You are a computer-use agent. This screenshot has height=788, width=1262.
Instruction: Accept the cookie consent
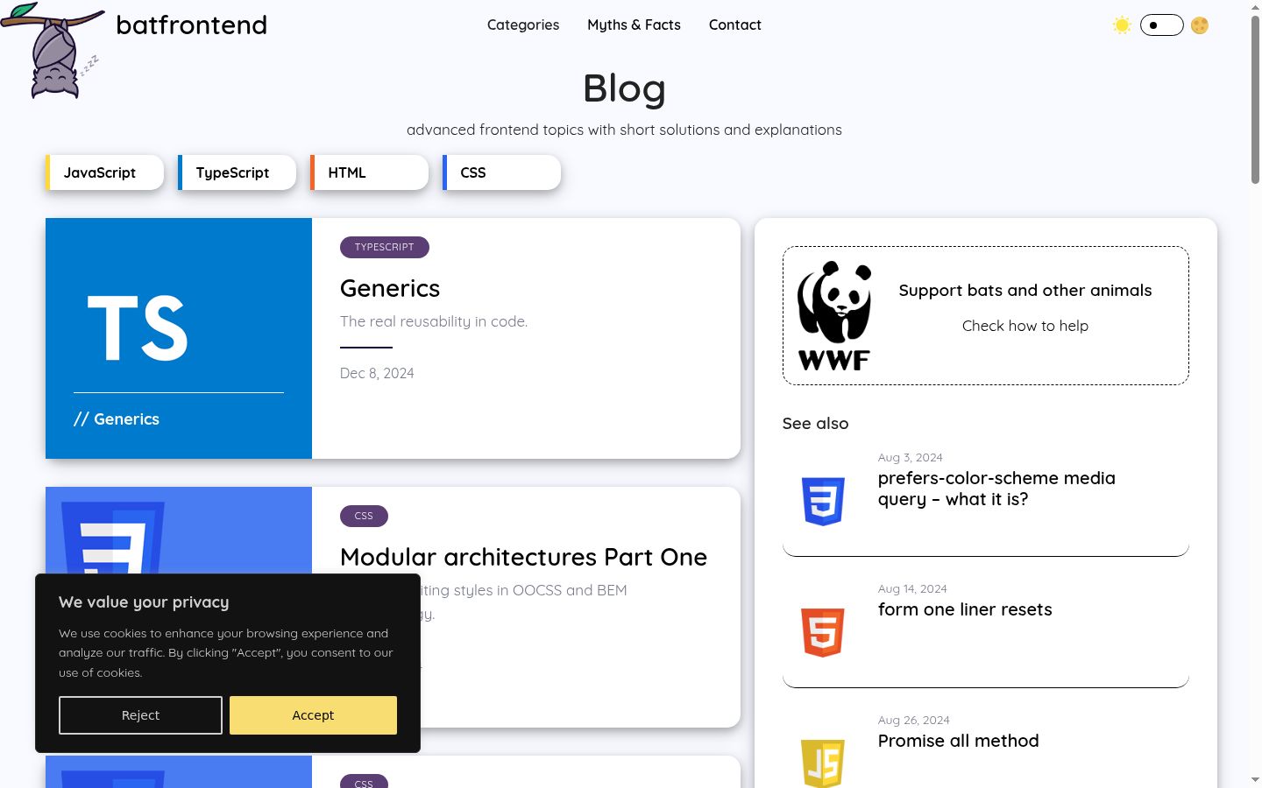313,715
